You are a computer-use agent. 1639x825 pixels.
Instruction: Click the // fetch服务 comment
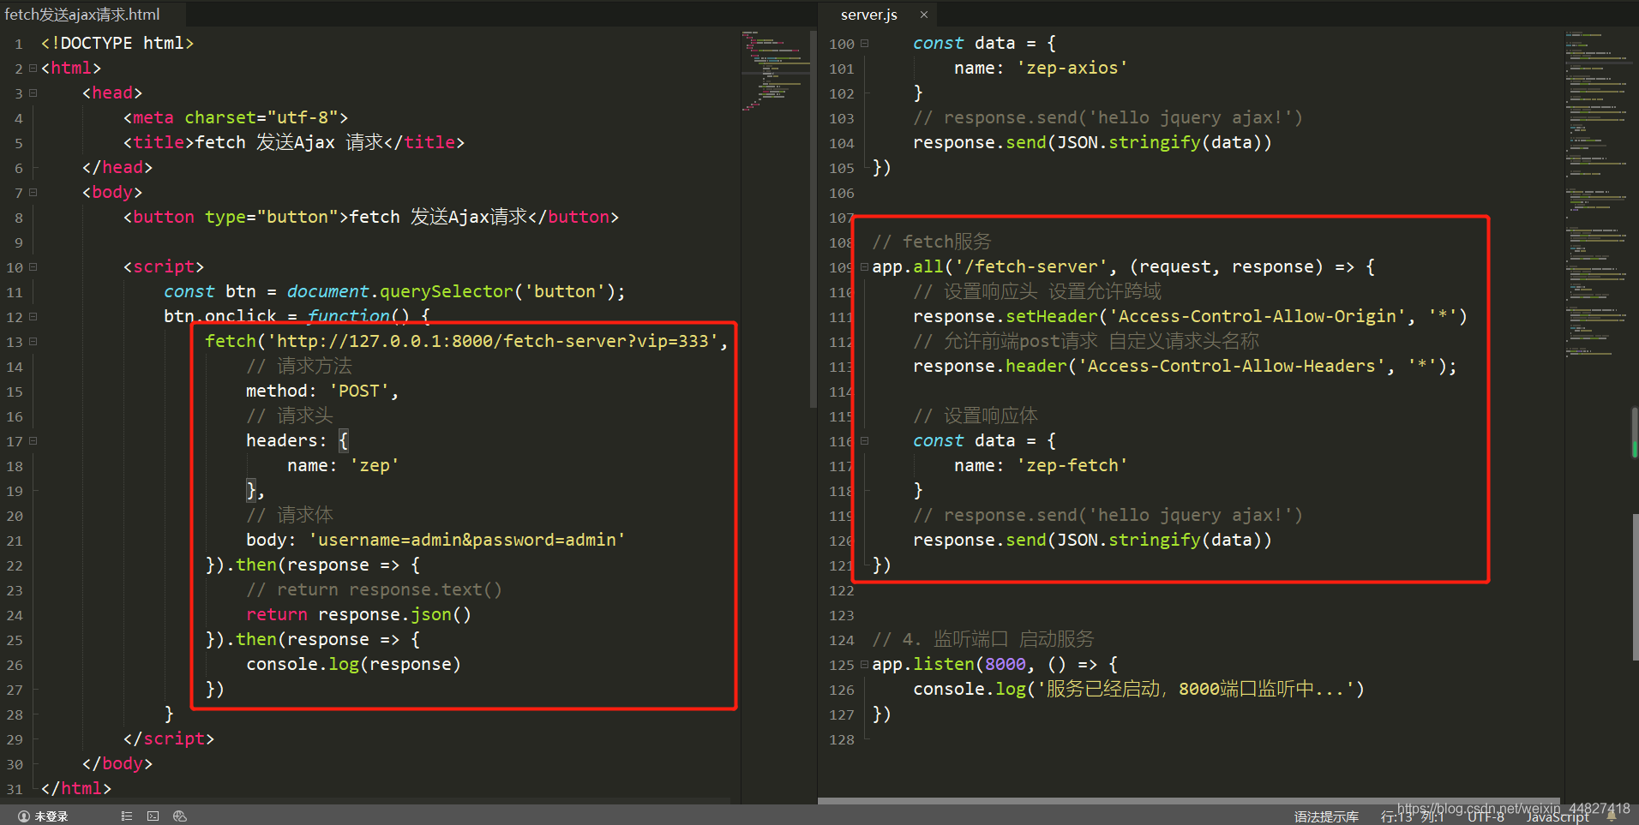pos(932,242)
